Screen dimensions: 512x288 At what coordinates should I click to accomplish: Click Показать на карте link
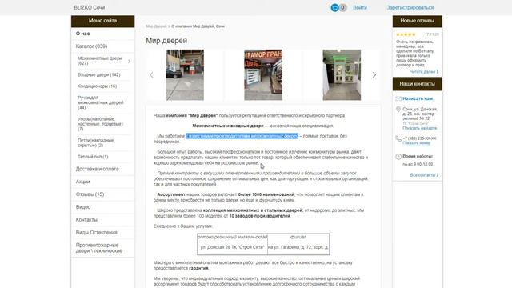(x=419, y=128)
